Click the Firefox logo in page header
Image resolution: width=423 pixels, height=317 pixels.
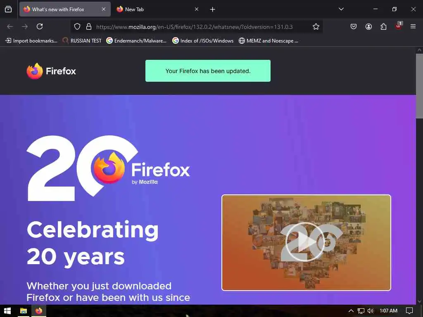coord(51,71)
